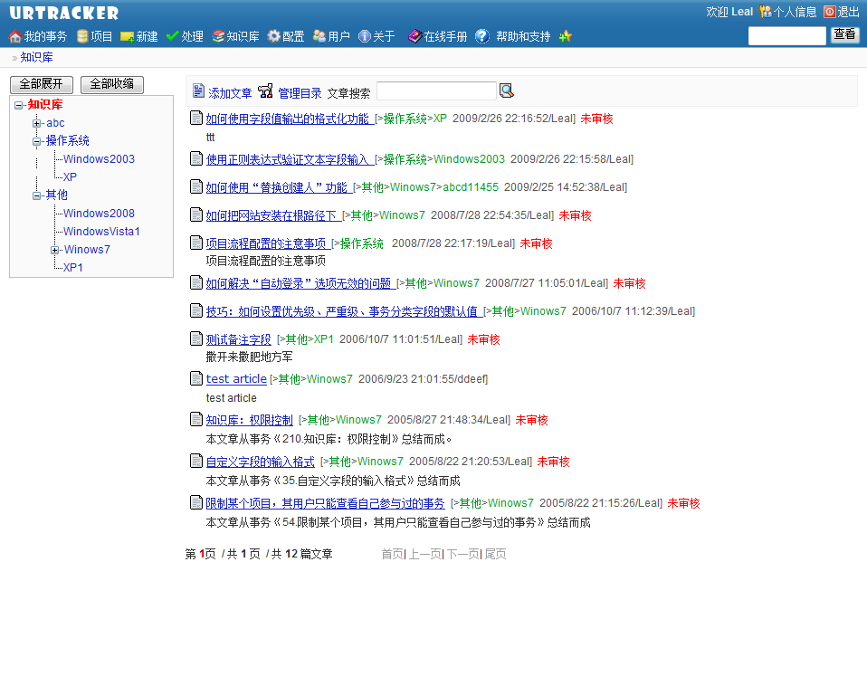The width and height of the screenshot is (867, 686).
Task: Click document icon beside 使用正则表达式验证文本字段输入
Action: [x=196, y=158]
